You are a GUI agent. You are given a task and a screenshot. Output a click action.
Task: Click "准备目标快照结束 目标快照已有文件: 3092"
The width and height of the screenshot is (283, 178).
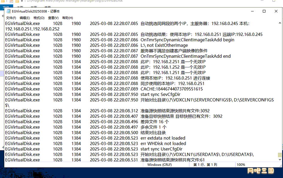click(181, 116)
